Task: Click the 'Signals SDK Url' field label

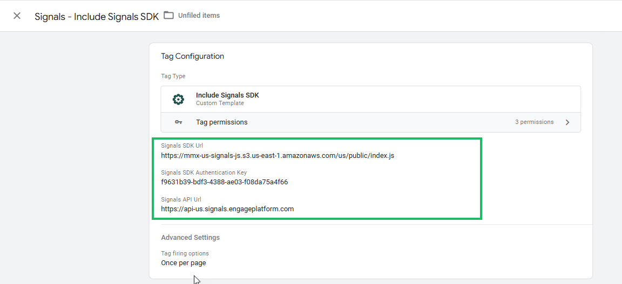Action: coord(182,146)
